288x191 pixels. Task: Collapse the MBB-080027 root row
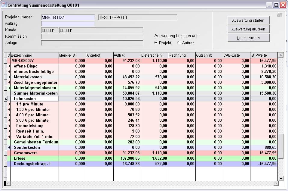pyautogui.click(x=9, y=61)
